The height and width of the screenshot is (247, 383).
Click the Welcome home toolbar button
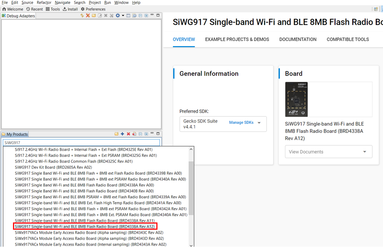point(13,9)
